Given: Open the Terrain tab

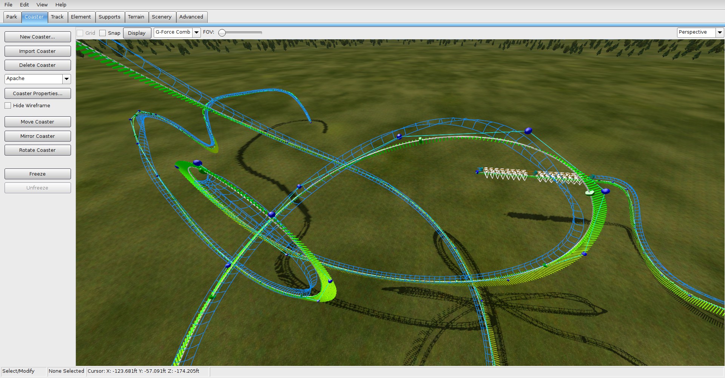Looking at the screenshot, I should click(x=136, y=17).
